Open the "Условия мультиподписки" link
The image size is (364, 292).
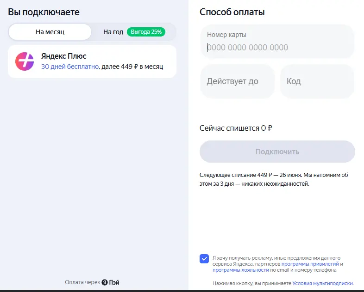coord(323,283)
